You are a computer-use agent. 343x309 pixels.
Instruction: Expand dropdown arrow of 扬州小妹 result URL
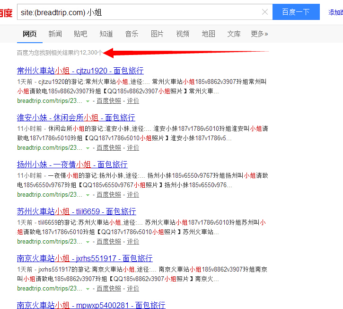[88, 195]
